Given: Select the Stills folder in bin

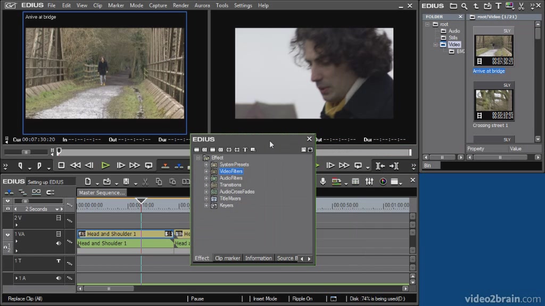Looking at the screenshot, I should click(453, 38).
